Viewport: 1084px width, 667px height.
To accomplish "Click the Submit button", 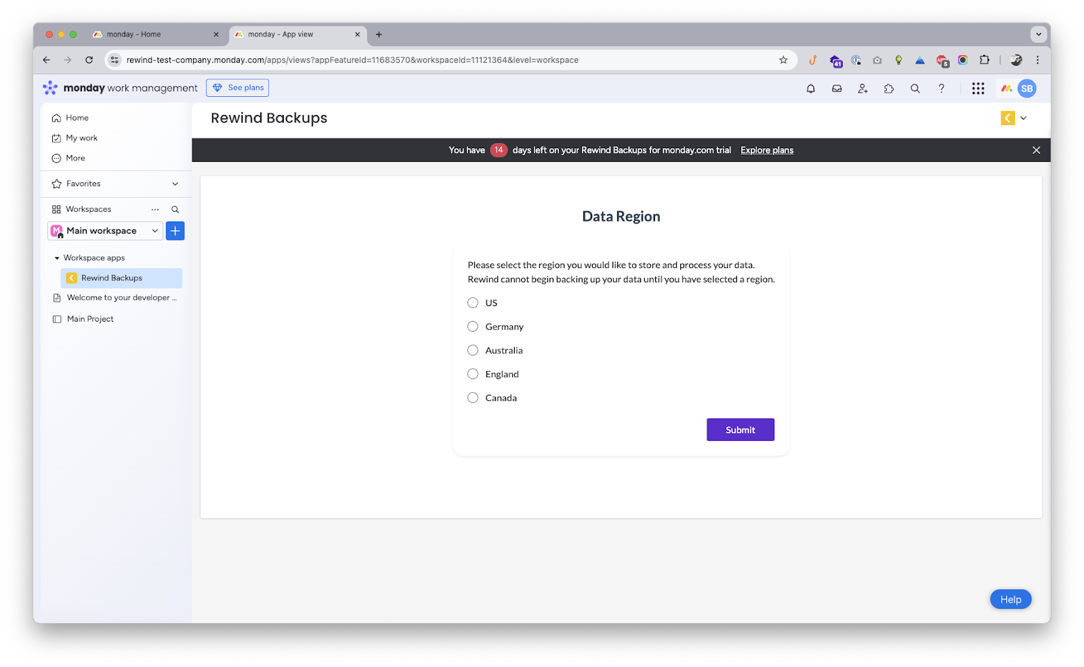I will point(740,430).
